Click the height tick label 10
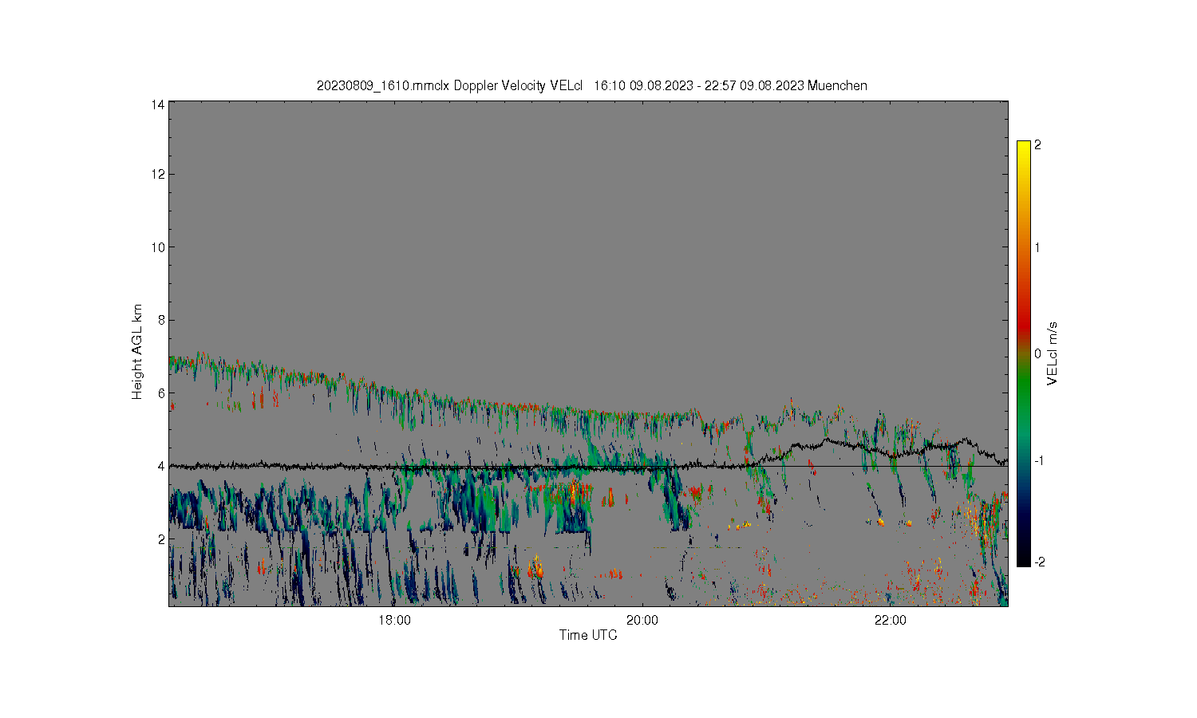 click(x=158, y=247)
